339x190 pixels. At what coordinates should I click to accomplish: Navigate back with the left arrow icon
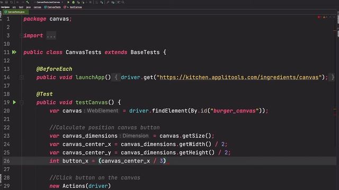click(17, 2)
